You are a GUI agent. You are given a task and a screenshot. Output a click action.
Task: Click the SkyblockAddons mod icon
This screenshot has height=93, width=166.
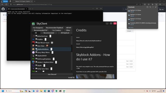[x=33, y=49]
